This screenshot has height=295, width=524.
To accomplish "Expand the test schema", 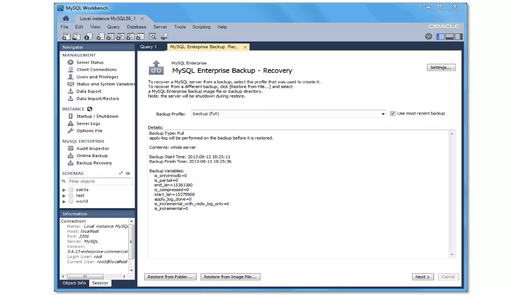I will [x=64, y=196].
